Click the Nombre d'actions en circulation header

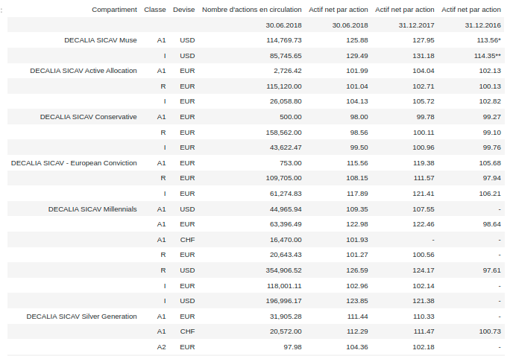(x=251, y=10)
